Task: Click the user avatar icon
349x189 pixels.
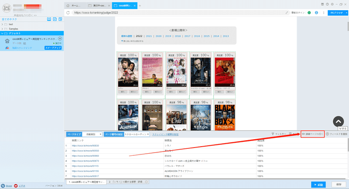Action: 7,8
